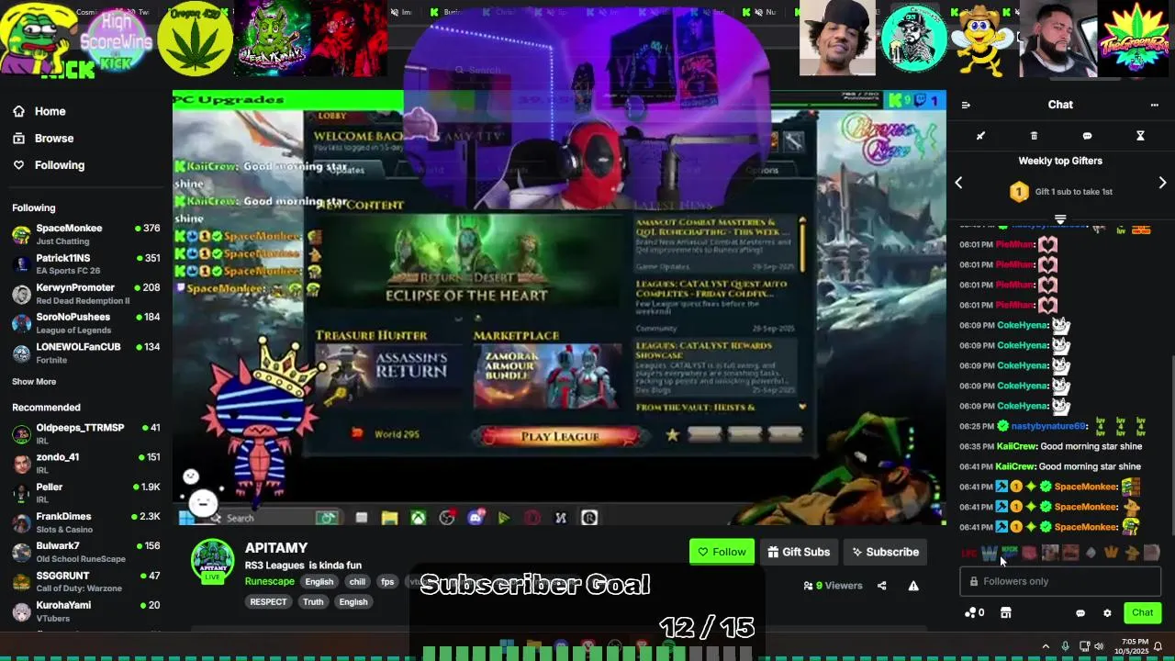Show next weekly top gifter

pos(1162,183)
